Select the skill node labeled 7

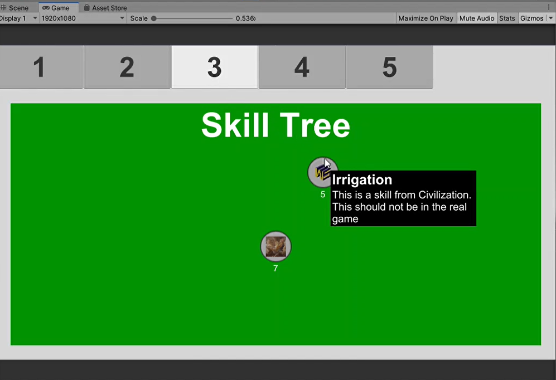coord(275,246)
